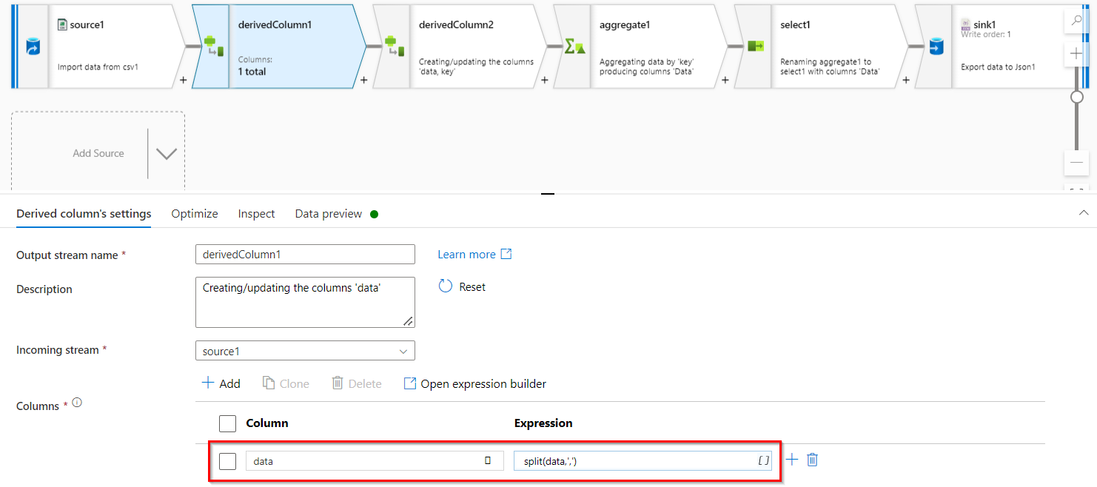Click the split(data,',') expression field
This screenshot has height=487, width=1097.
(643, 460)
